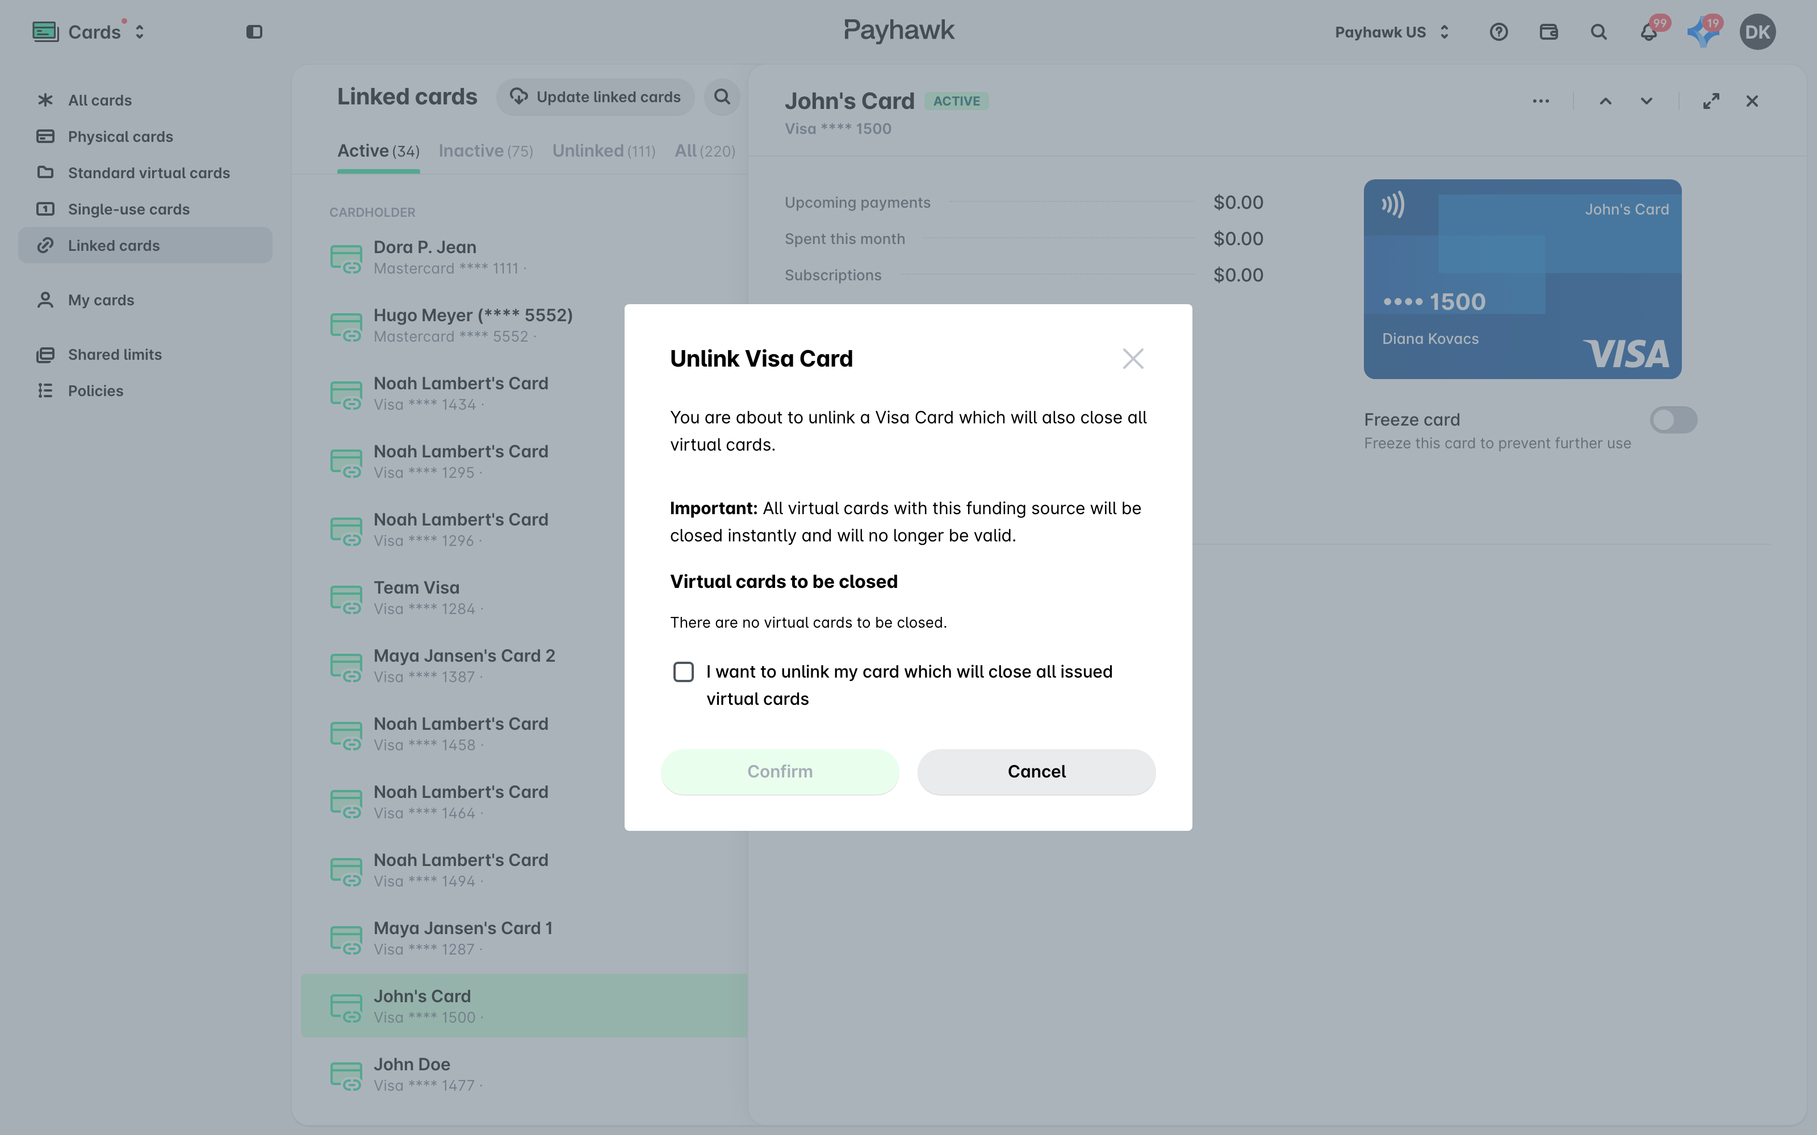Viewport: 1817px width, 1135px height.
Task: Select Hugo Meyer card ending 5552
Action: (524, 326)
